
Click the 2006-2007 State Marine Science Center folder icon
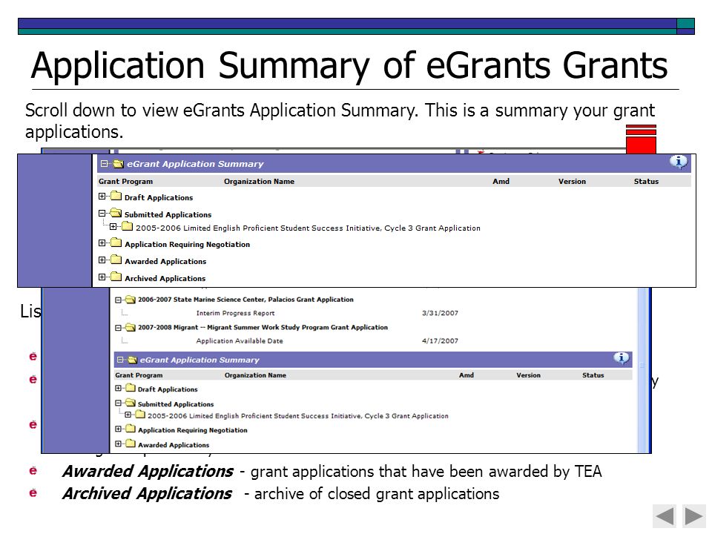tap(131, 300)
